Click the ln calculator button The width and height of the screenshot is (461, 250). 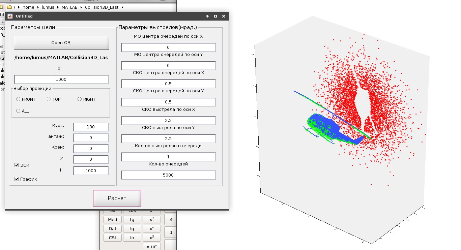click(x=132, y=238)
